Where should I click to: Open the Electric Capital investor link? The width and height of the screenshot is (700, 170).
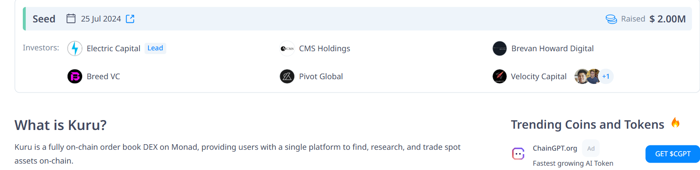point(114,48)
